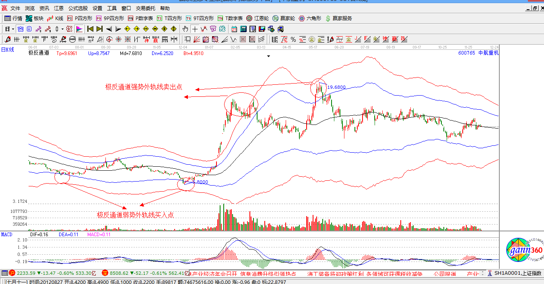544x284 pixels.
Task: Open the 交易委托 menu
Action: coord(145,8)
